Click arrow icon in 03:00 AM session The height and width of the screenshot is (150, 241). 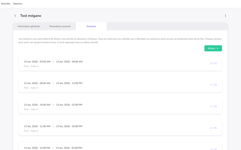(53, 62)
